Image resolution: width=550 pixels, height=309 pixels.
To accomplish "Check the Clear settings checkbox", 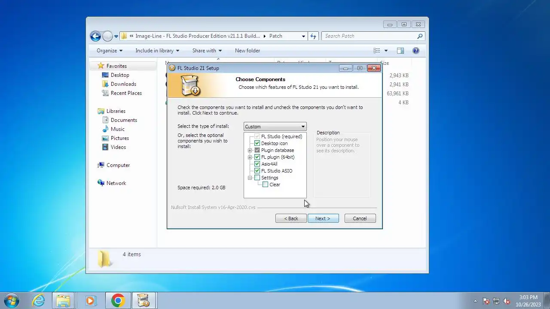I will [265, 185].
